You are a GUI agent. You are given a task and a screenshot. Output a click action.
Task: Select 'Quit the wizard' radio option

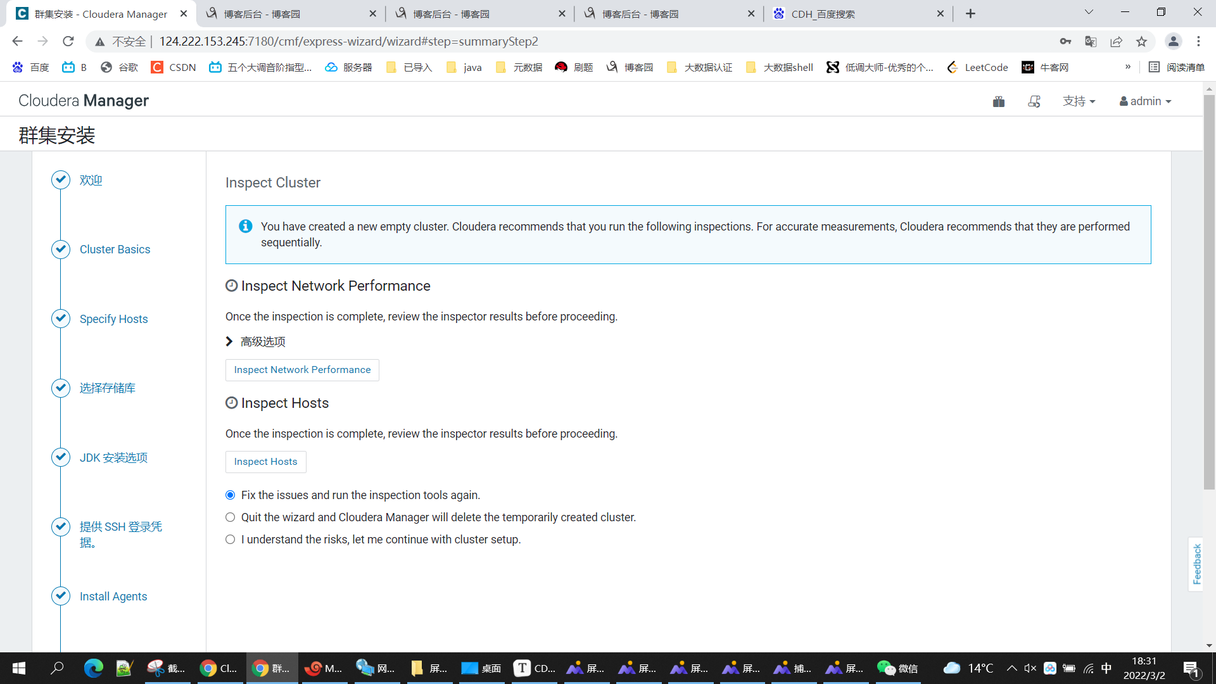[231, 517]
